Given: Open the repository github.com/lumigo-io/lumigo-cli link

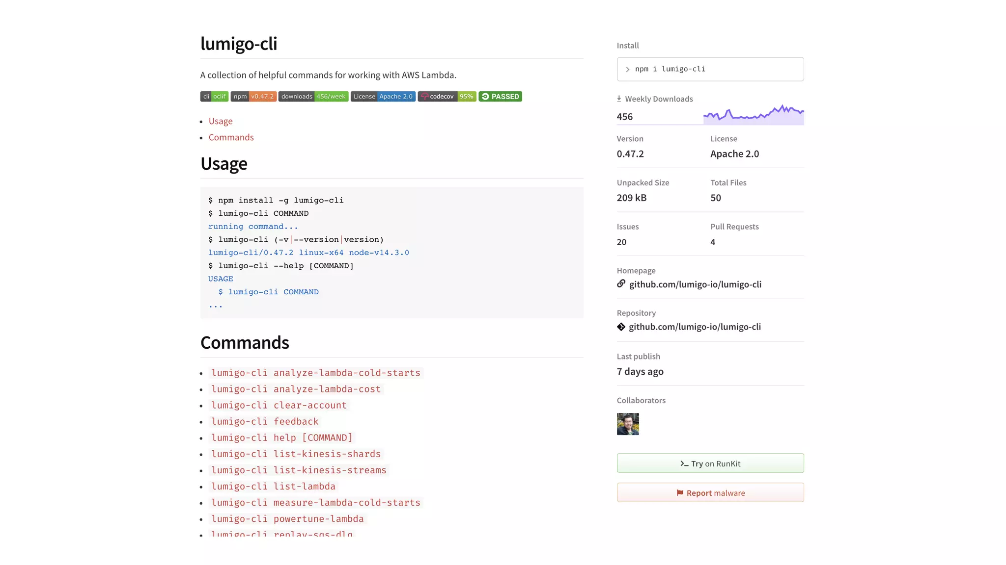Looking at the screenshot, I should click(695, 327).
